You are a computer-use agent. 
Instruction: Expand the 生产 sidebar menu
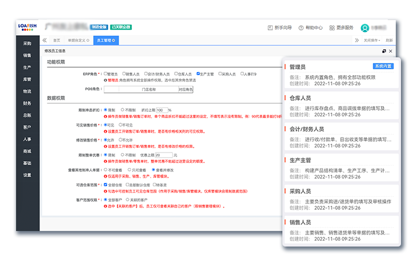pos(27,67)
